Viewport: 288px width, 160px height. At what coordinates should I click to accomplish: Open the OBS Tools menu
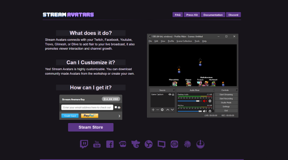tap(197, 41)
